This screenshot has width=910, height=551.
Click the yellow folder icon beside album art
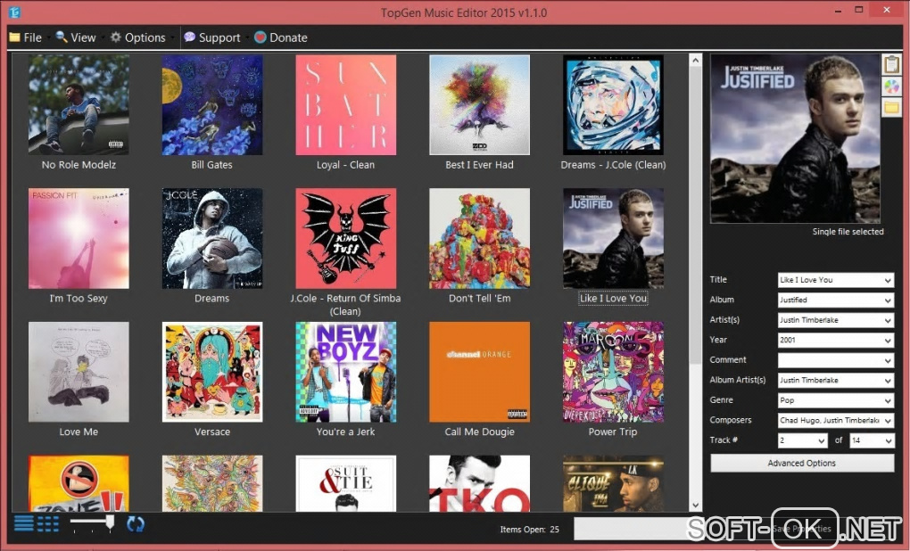click(x=891, y=107)
